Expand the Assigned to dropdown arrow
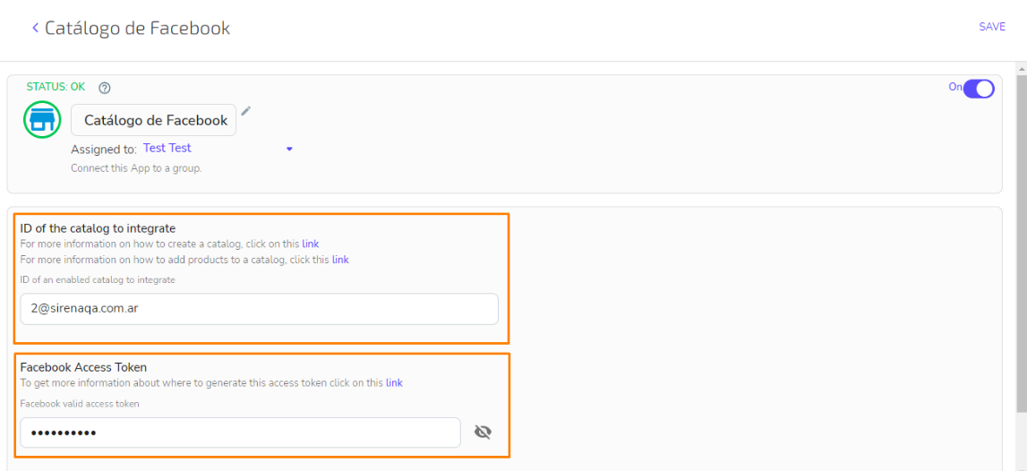The height and width of the screenshot is (471, 1027). point(289,150)
